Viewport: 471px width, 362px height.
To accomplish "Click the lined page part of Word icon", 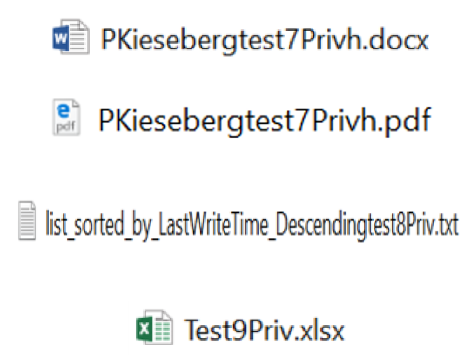I will [x=79, y=37].
